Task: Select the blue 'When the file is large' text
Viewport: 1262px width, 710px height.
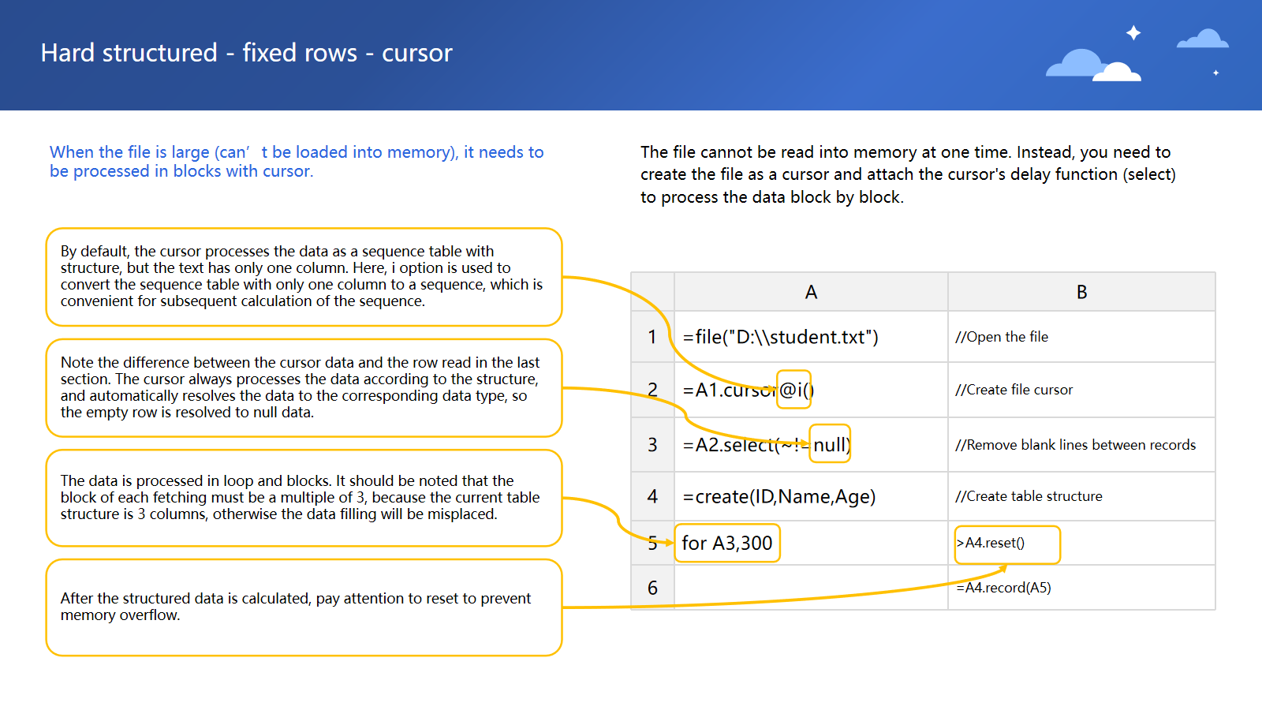Action: click(x=296, y=161)
